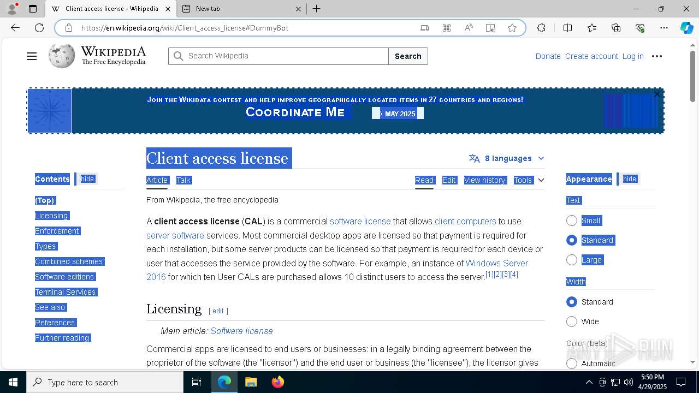Select the Standard width radio button
Image resolution: width=699 pixels, height=393 pixels.
572,302
